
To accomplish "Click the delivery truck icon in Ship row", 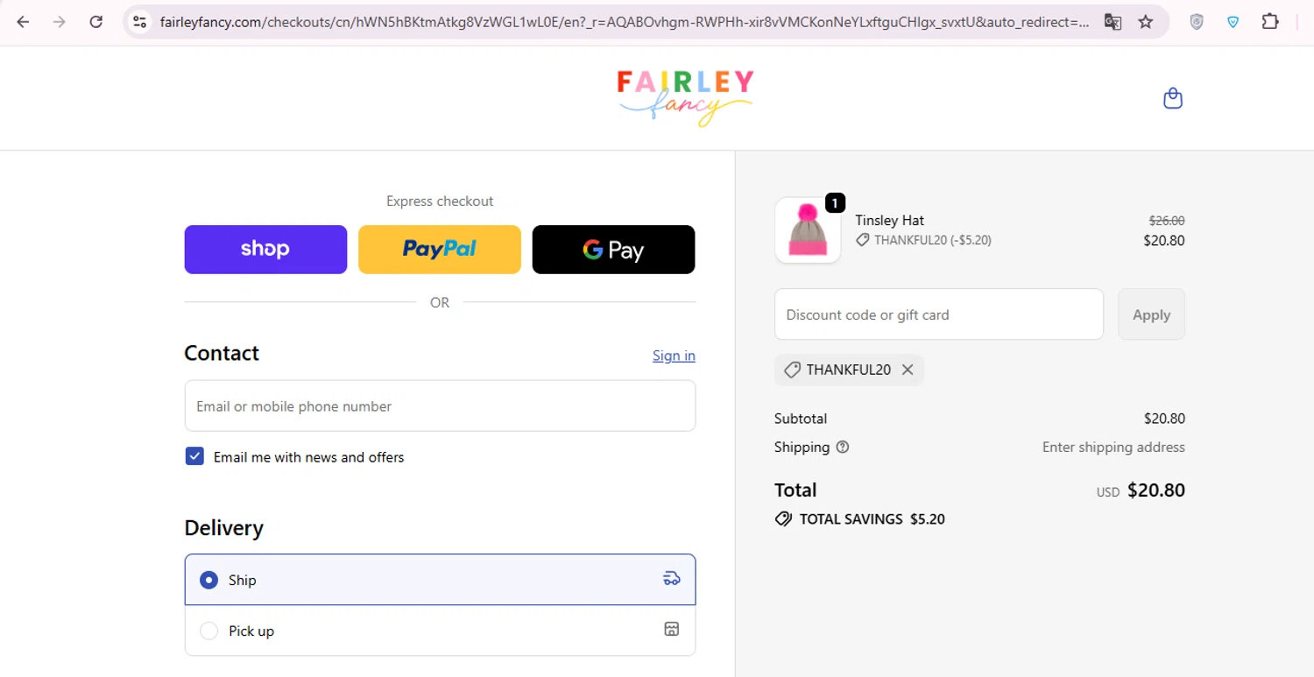I will coord(671,578).
